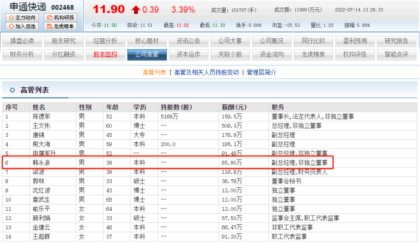Go to 资讯公告 tab
Screen dimensions: 420x249
(x=189, y=41)
